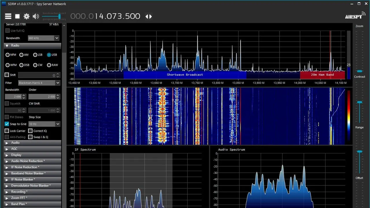The height and width of the screenshot is (208, 370).
Task: Open the Blackman-Harris 4 filter dropdown
Action: tap(39, 83)
